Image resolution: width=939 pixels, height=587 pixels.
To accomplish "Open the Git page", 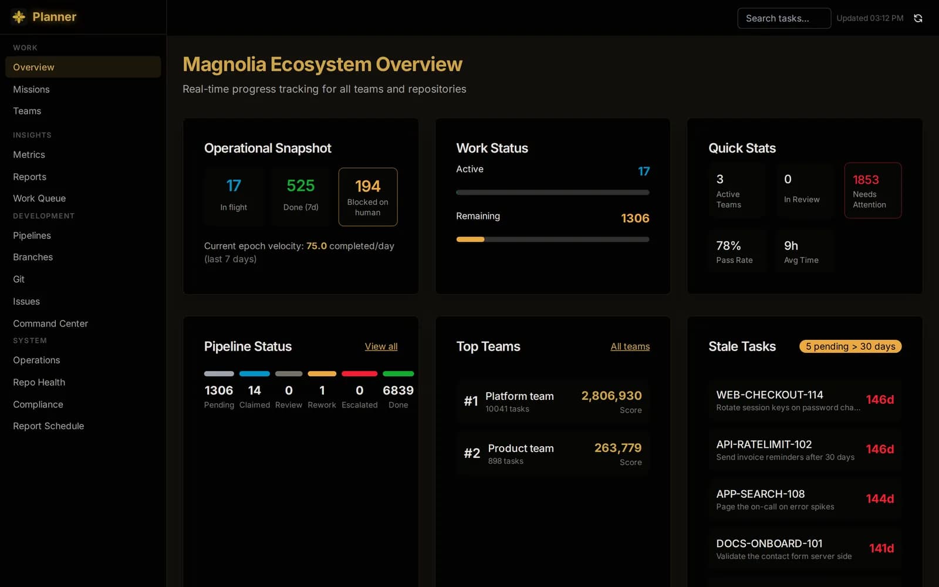I will click(x=83, y=279).
